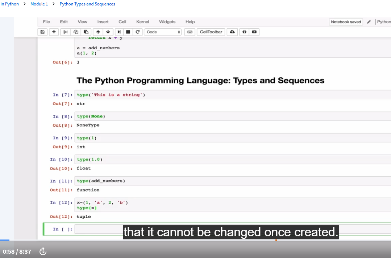Open the View menu
391x258 pixels.
tap(82, 22)
